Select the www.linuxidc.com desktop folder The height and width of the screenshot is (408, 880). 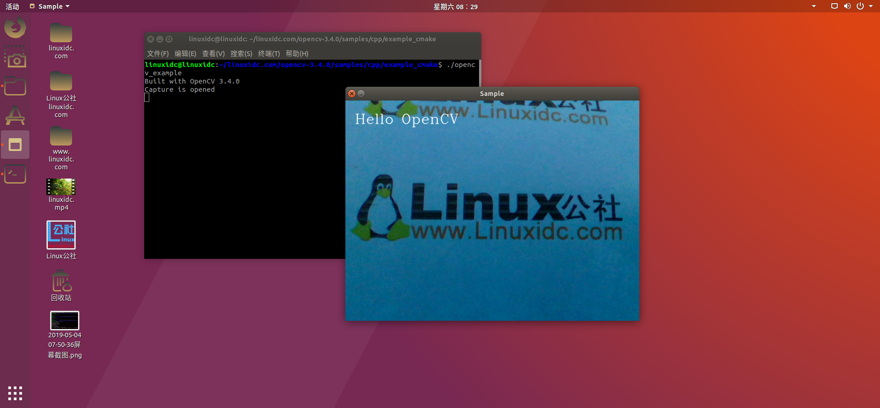pyautogui.click(x=61, y=149)
